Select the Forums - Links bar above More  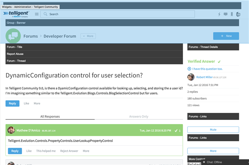click(x=213, y=138)
